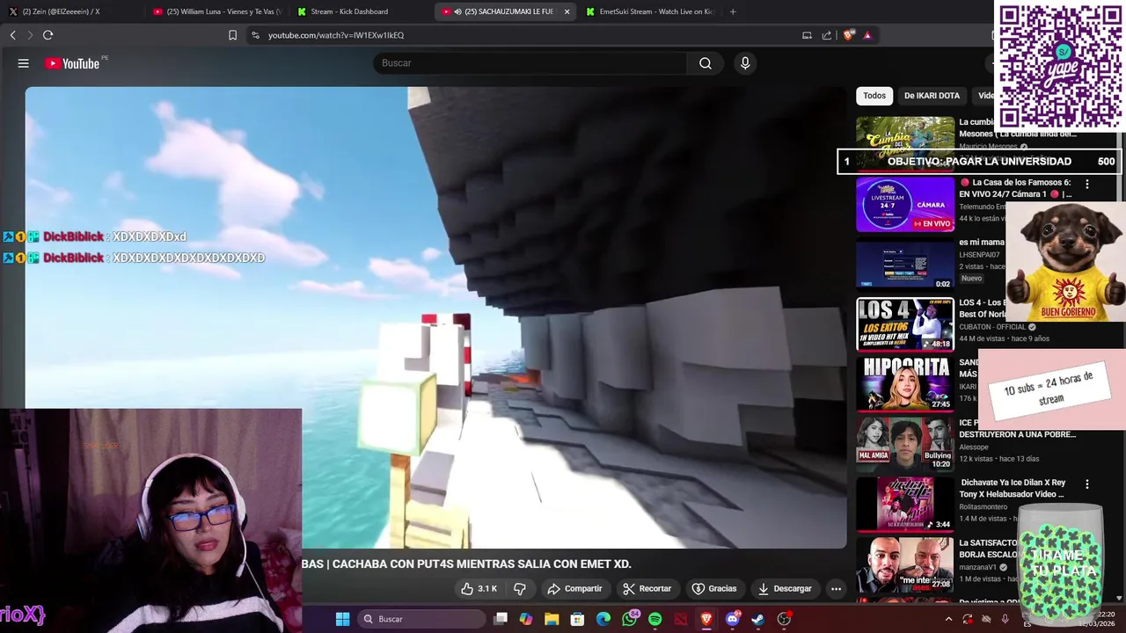This screenshot has width=1126, height=633.
Task: Open clock and date in taskbar
Action: pos(1099,619)
